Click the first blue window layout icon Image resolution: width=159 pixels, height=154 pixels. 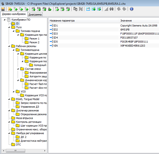click(88, 9)
